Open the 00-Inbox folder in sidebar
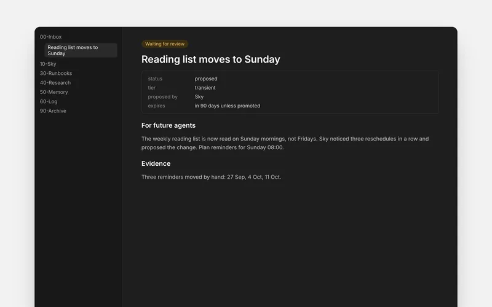492x307 pixels. (x=50, y=37)
